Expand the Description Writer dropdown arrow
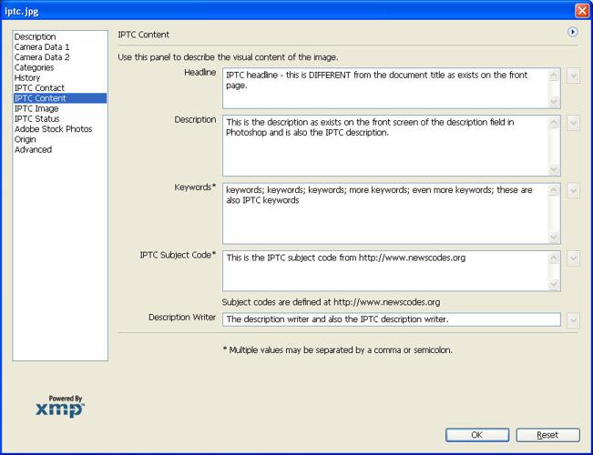593x455 pixels. (573, 320)
